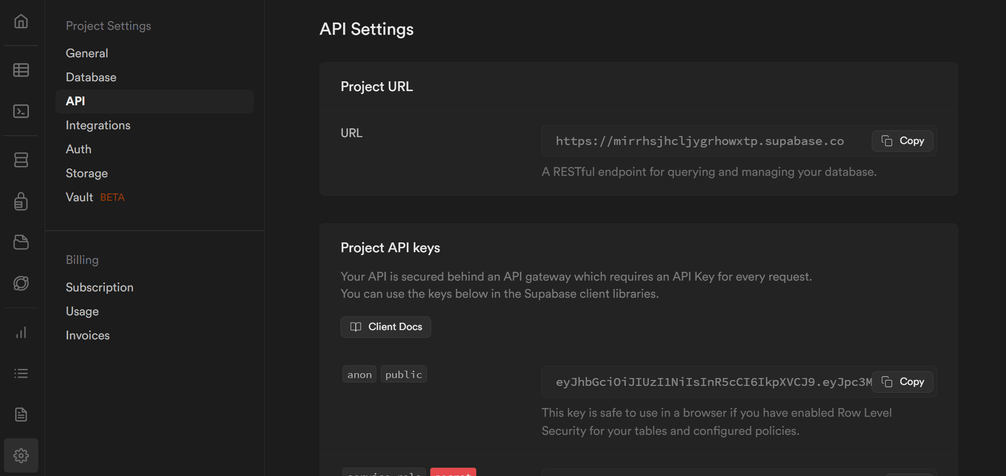Open the Home dashboard icon
Image resolution: width=1006 pixels, height=476 pixels.
coord(21,22)
